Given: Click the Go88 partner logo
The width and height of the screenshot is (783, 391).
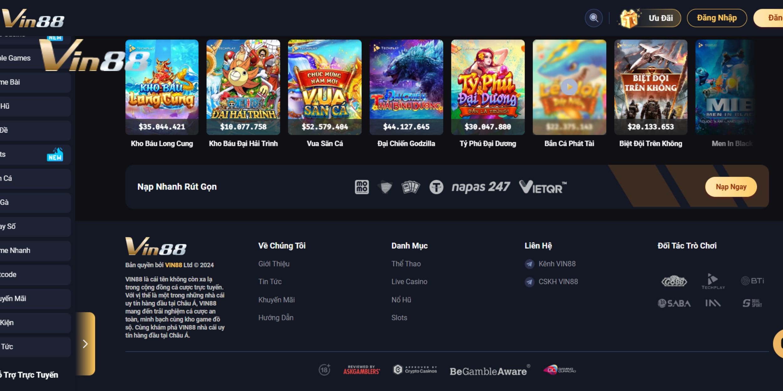Looking at the screenshot, I should click(x=674, y=281).
